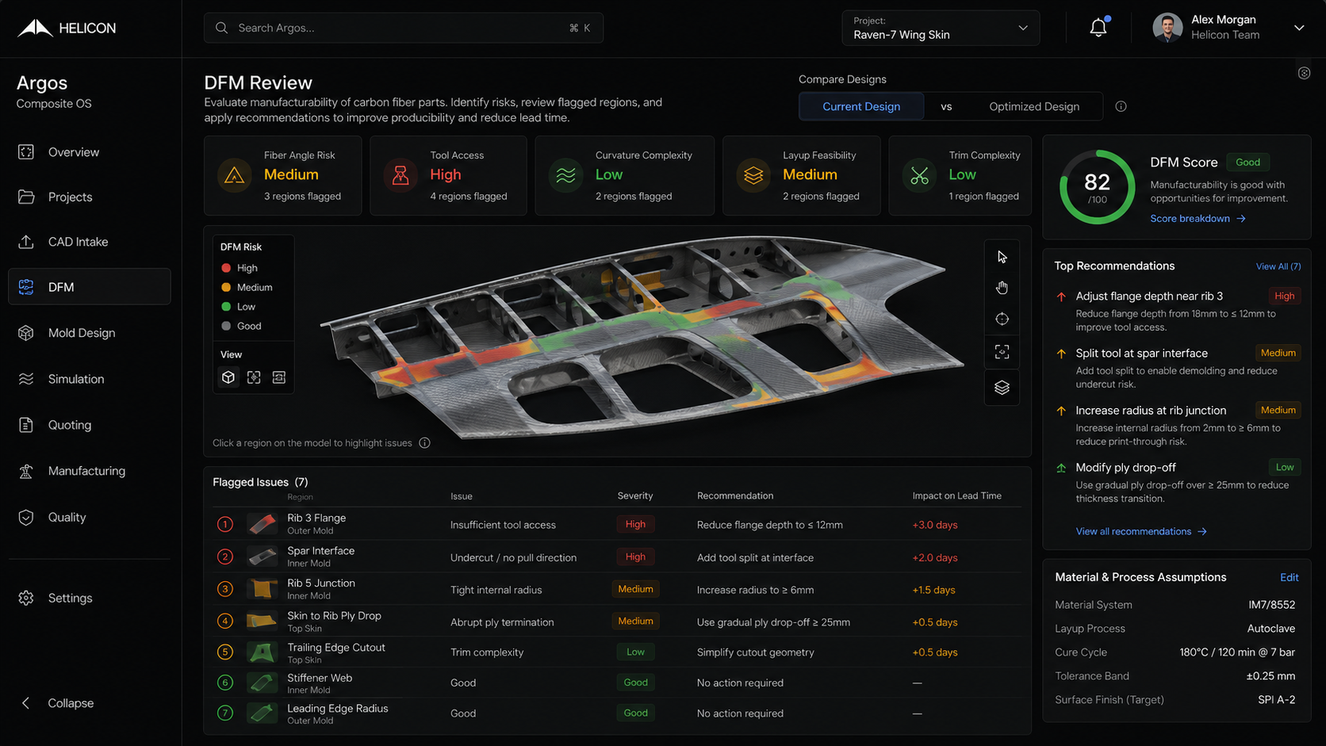Click the fit-to-view frame tool in viewer

click(x=1002, y=351)
